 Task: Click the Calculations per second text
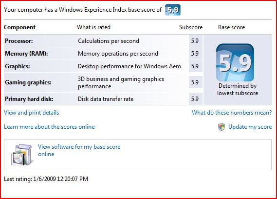(109, 41)
